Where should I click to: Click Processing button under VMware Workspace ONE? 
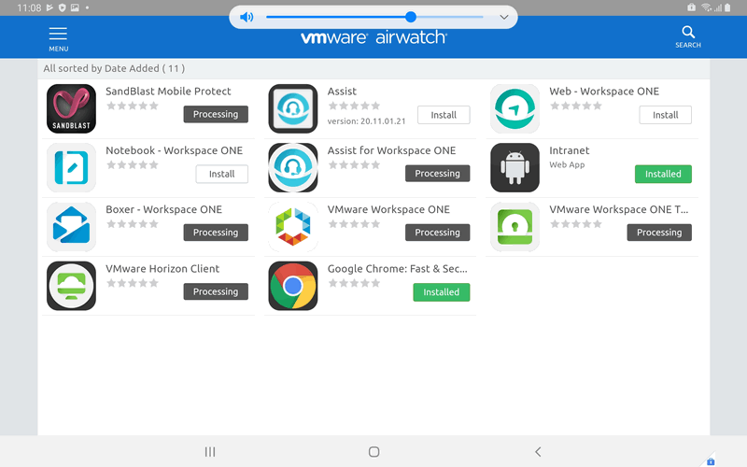437,233
